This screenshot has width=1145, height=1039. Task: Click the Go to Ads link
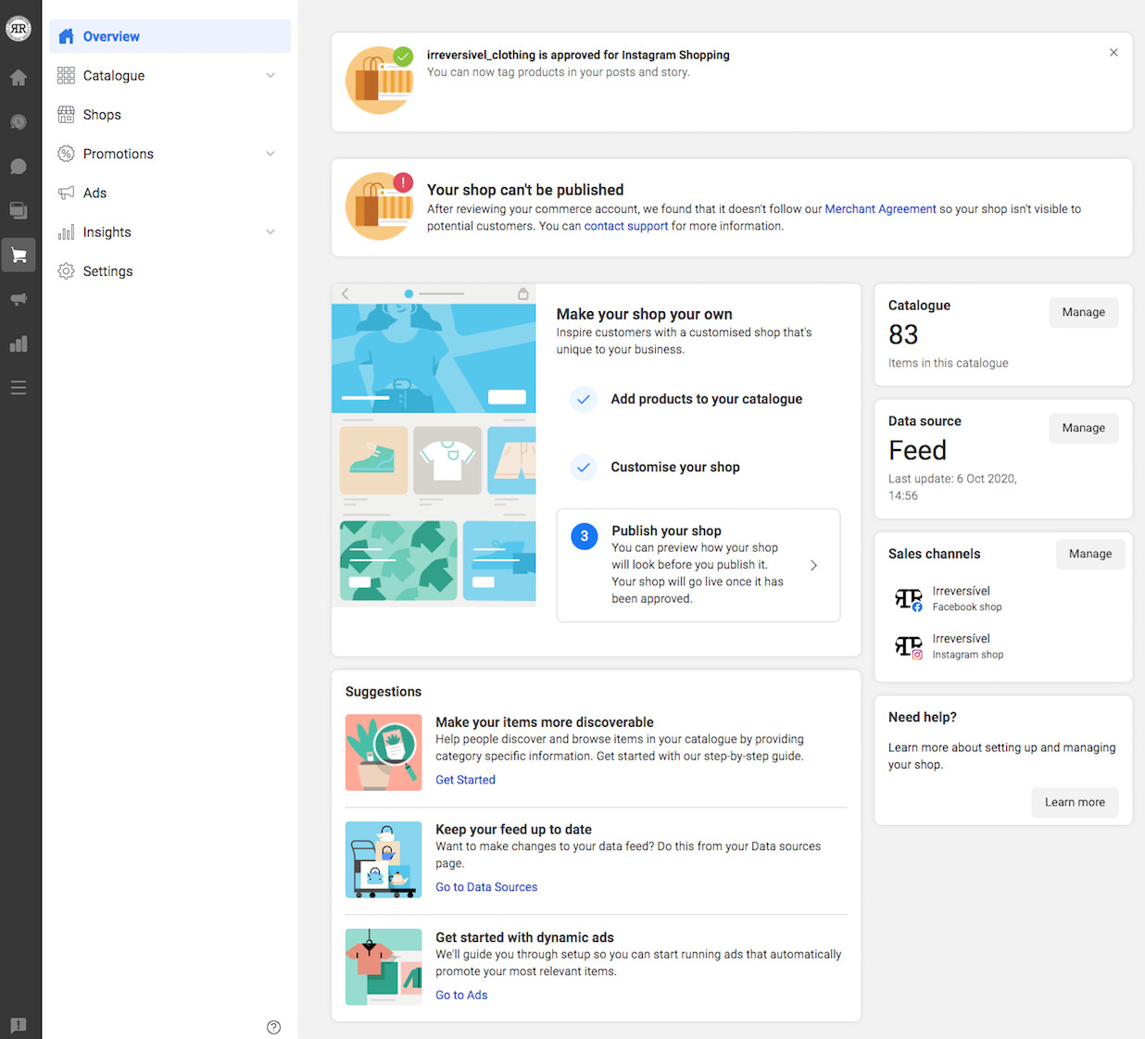(x=461, y=995)
